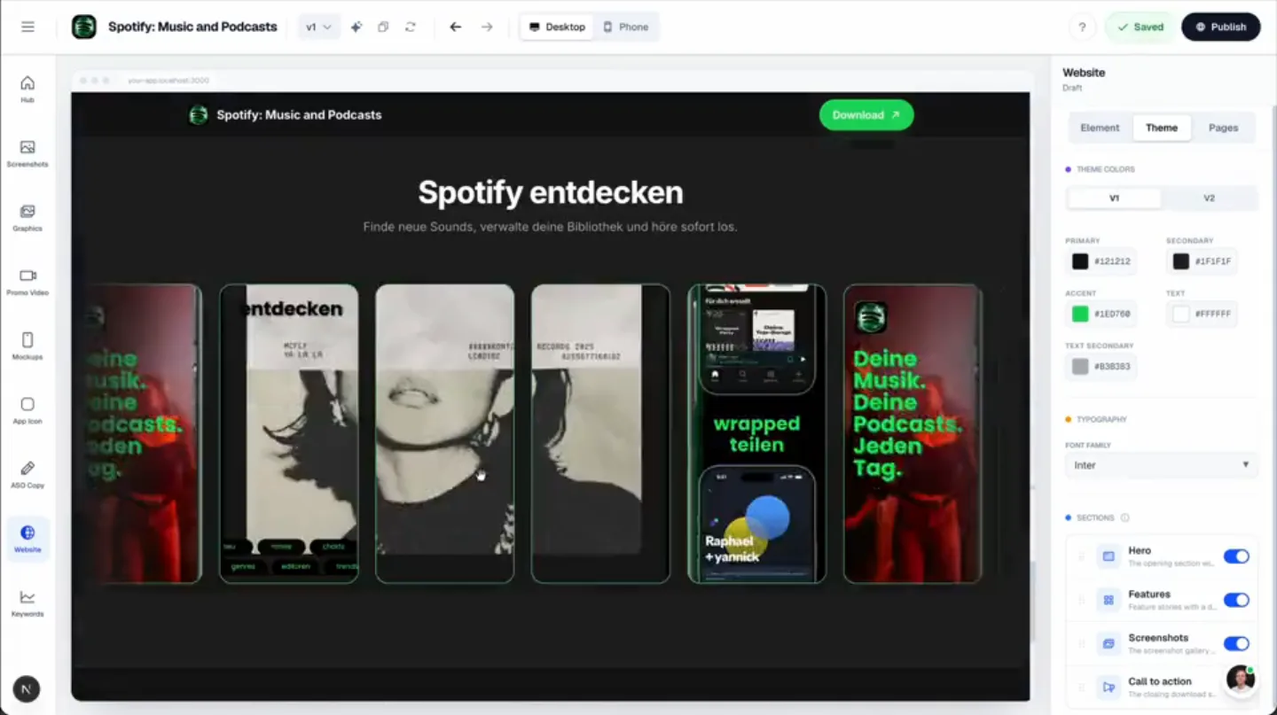Viewport: 1277px width, 715px height.
Task: Click the Hero section icon
Action: pos(1109,556)
